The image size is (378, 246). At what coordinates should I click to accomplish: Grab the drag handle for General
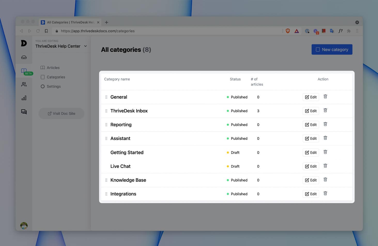(106, 97)
